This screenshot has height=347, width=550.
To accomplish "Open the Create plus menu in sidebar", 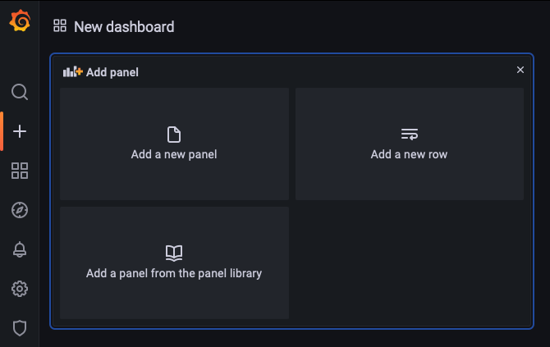I will (x=20, y=131).
